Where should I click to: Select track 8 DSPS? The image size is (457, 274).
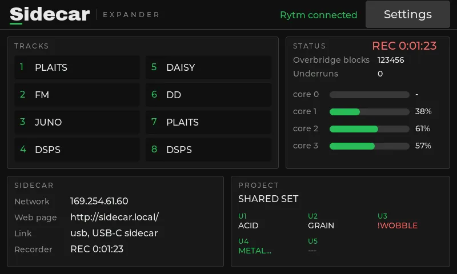coord(209,150)
